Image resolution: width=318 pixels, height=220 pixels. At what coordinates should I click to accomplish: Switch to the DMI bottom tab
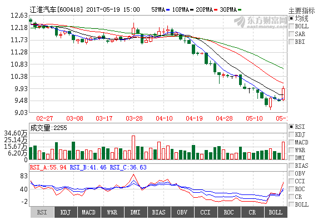[136, 212]
